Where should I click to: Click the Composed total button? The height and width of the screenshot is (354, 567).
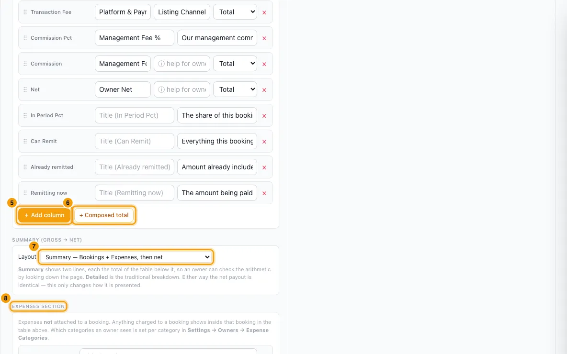coord(104,215)
